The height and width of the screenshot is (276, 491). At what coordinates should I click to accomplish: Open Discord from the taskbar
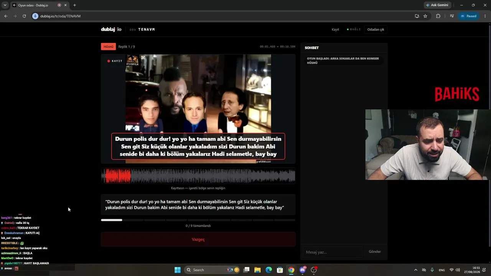[303, 270]
